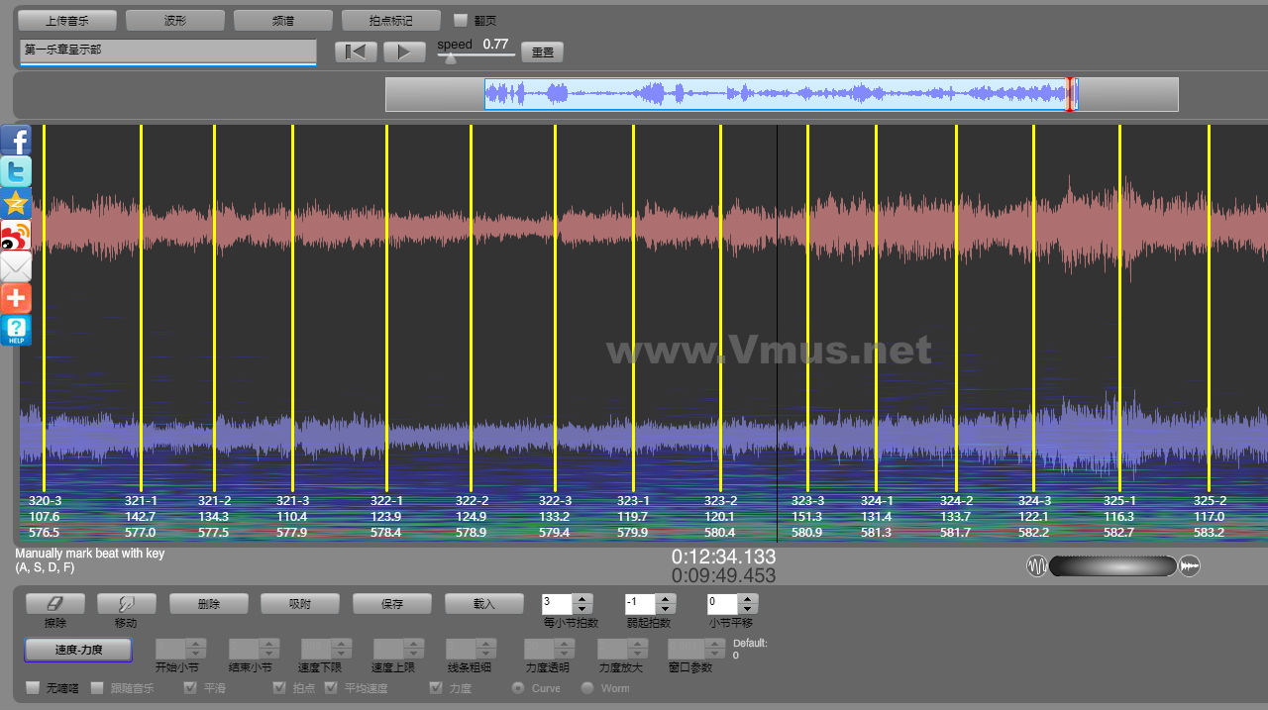
Task: Click the 上传音乐 upload button
Action: click(67, 20)
